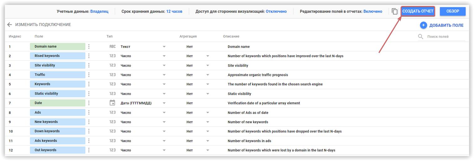Click the 123 number icon in Traffic row
This screenshot has height=161, width=474.
coord(112,75)
